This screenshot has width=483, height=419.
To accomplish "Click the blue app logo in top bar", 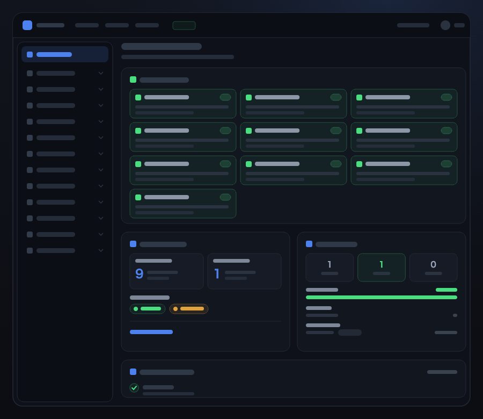I will [27, 25].
